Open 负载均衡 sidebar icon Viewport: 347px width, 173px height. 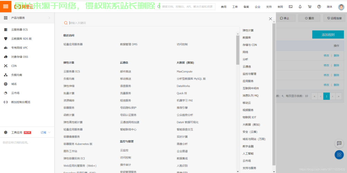tap(6, 75)
